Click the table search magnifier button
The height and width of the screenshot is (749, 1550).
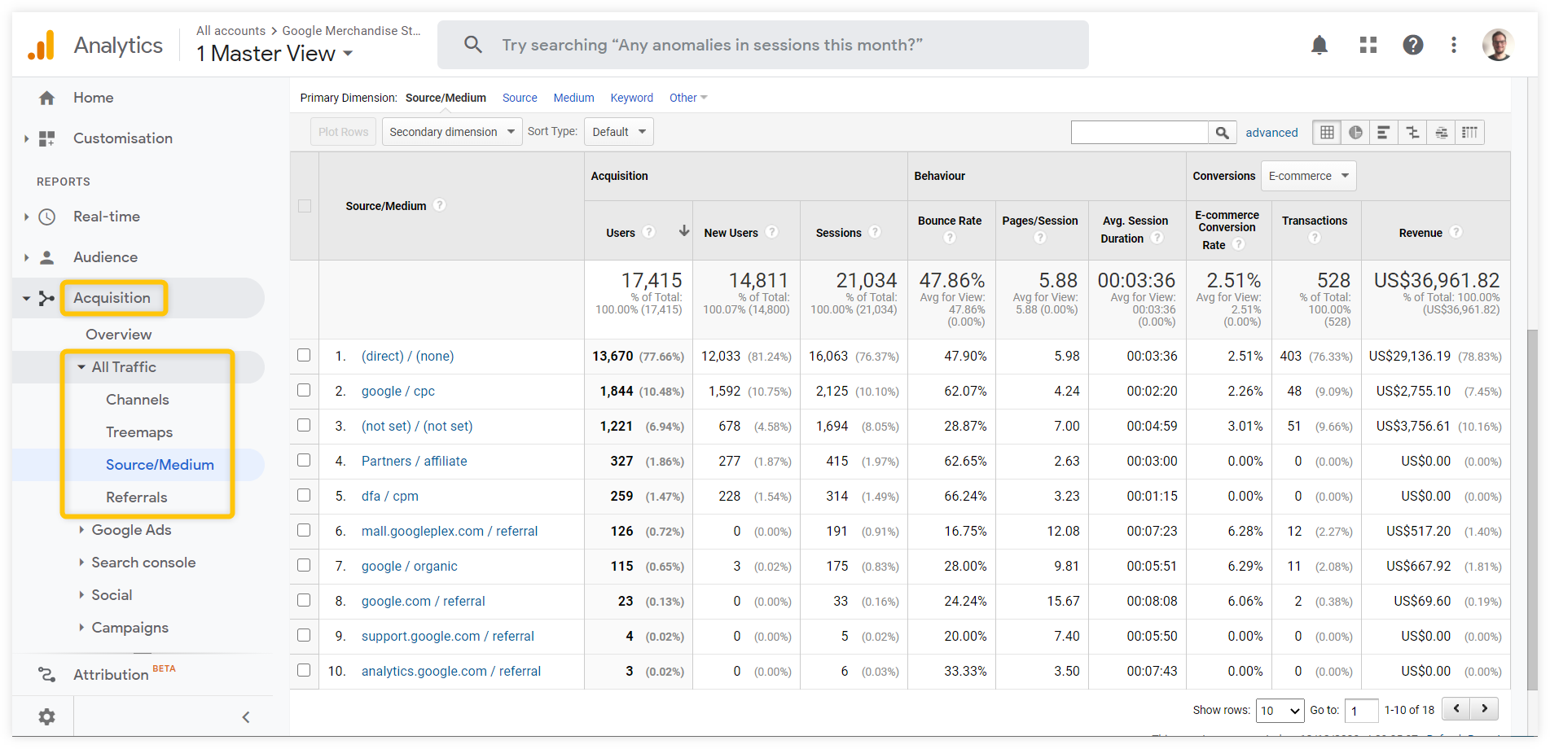pyautogui.click(x=1222, y=133)
